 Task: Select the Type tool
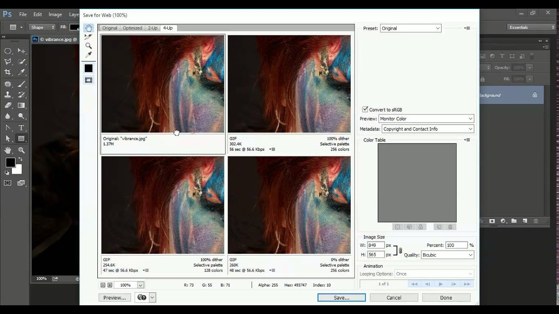[x=21, y=128]
